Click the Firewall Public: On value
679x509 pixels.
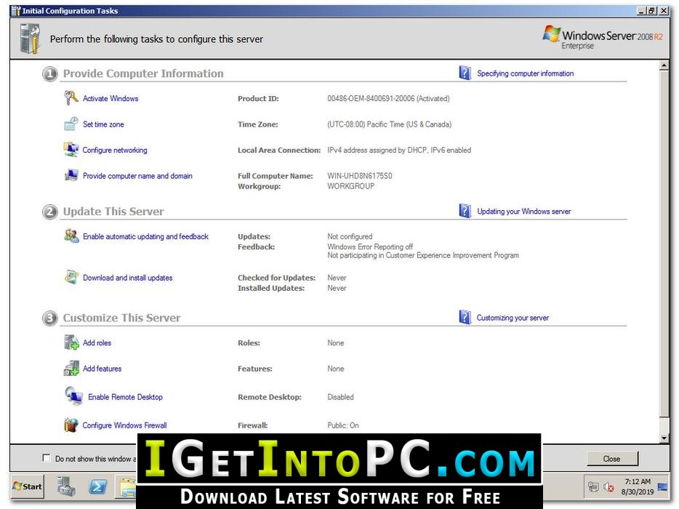(343, 425)
